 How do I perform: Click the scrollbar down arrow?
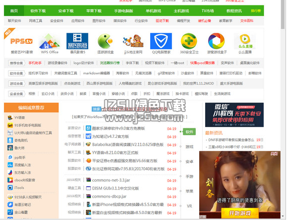click(x=283, y=217)
